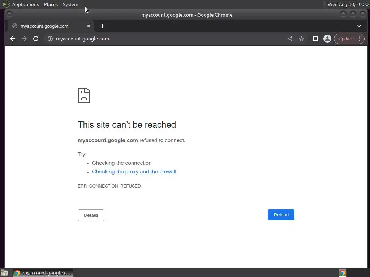This screenshot has width=370, height=277.
Task: Open the Chrome profile avatar
Action: click(327, 39)
